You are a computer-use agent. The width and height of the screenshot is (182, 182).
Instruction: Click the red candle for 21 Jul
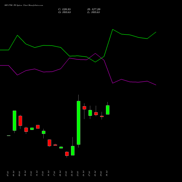[67, 154]
